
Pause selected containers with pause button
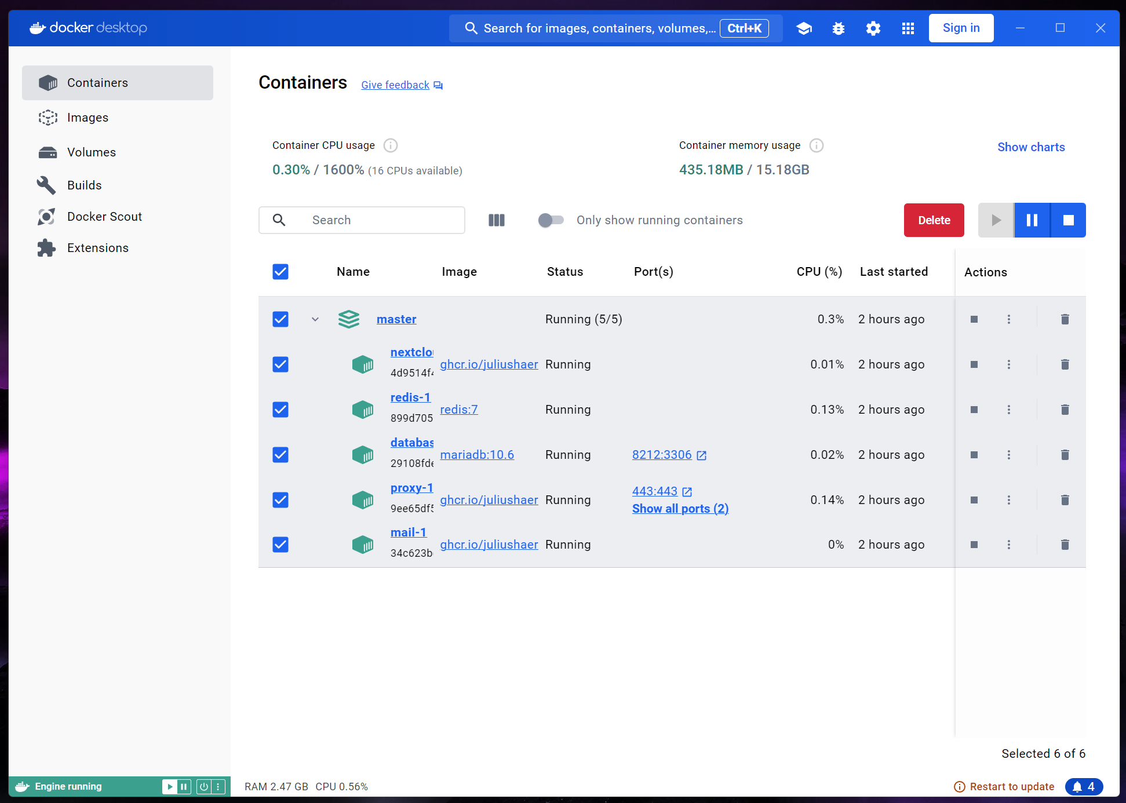pyautogui.click(x=1032, y=220)
